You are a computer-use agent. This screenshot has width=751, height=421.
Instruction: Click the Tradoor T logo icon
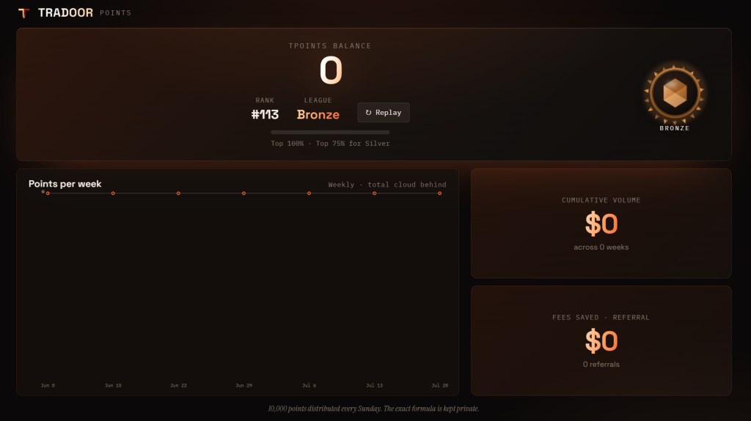[x=23, y=13]
